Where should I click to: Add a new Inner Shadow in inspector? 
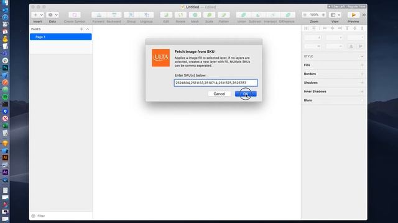362,92
